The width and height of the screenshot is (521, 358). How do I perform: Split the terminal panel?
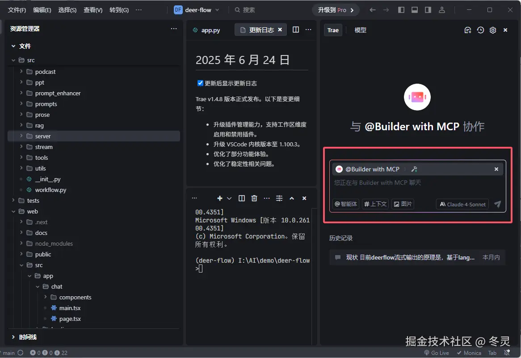point(241,198)
